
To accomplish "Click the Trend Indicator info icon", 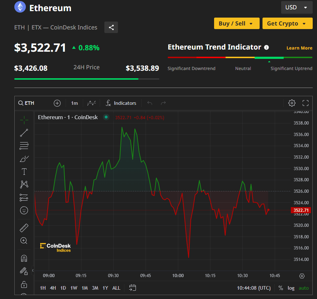I will [x=266, y=47].
